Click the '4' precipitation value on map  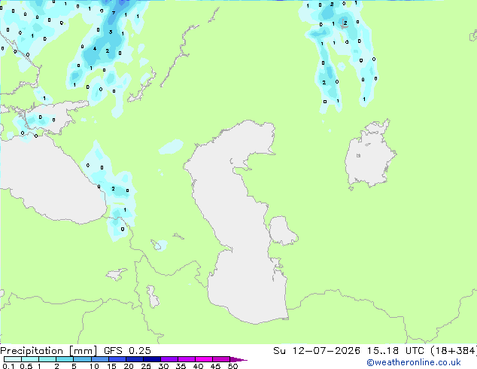[x=95, y=48]
